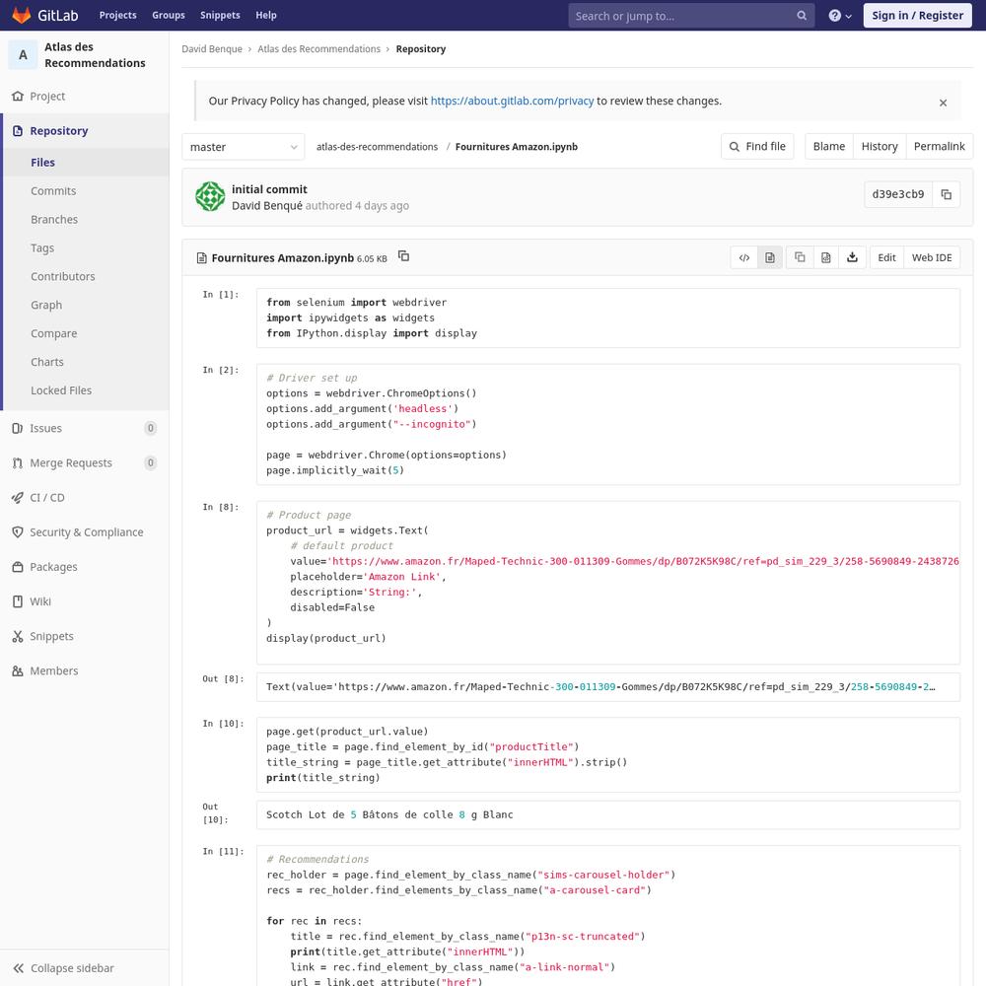Click the David Benque breadcrumb link
Screen dimensions: 986x986
(x=212, y=49)
